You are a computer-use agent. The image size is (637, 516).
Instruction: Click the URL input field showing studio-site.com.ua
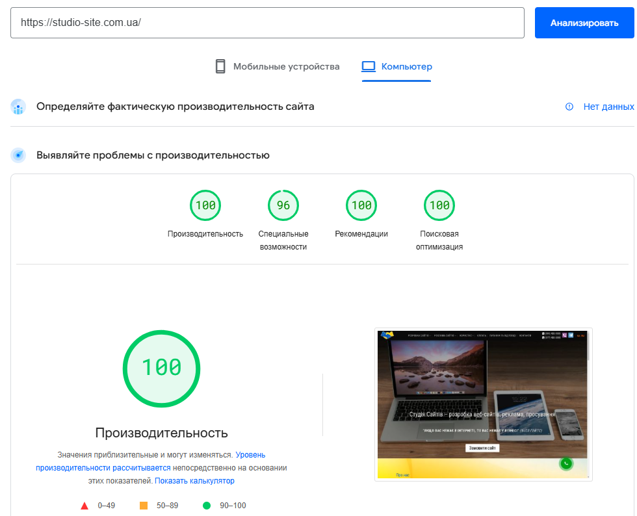click(266, 23)
